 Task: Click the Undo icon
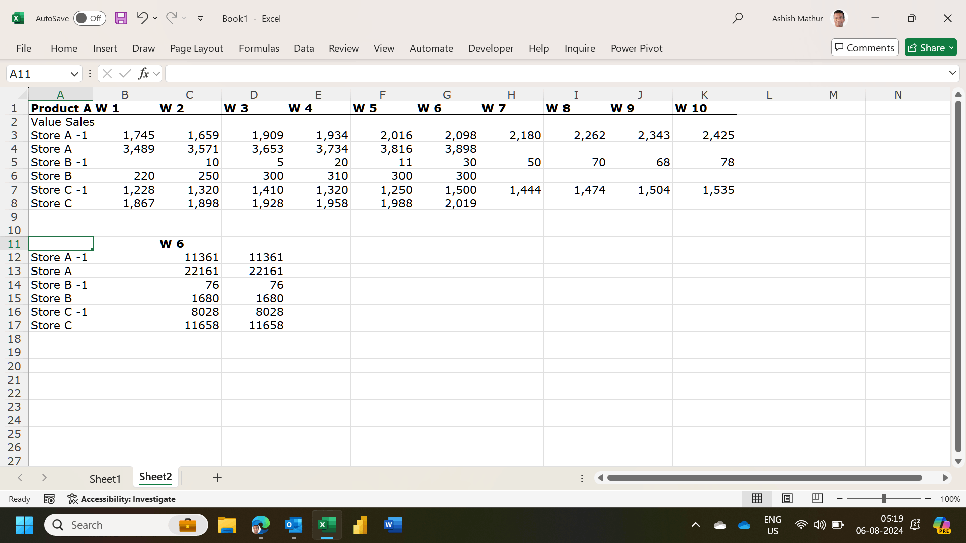coord(142,18)
